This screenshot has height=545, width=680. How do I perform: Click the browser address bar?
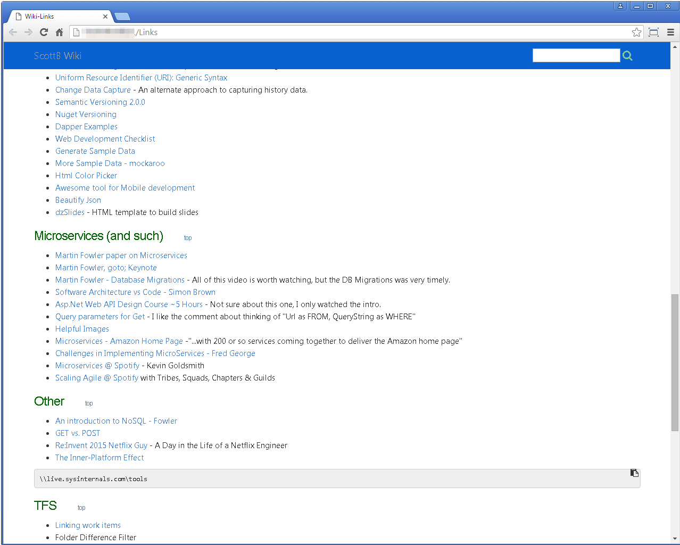point(351,32)
